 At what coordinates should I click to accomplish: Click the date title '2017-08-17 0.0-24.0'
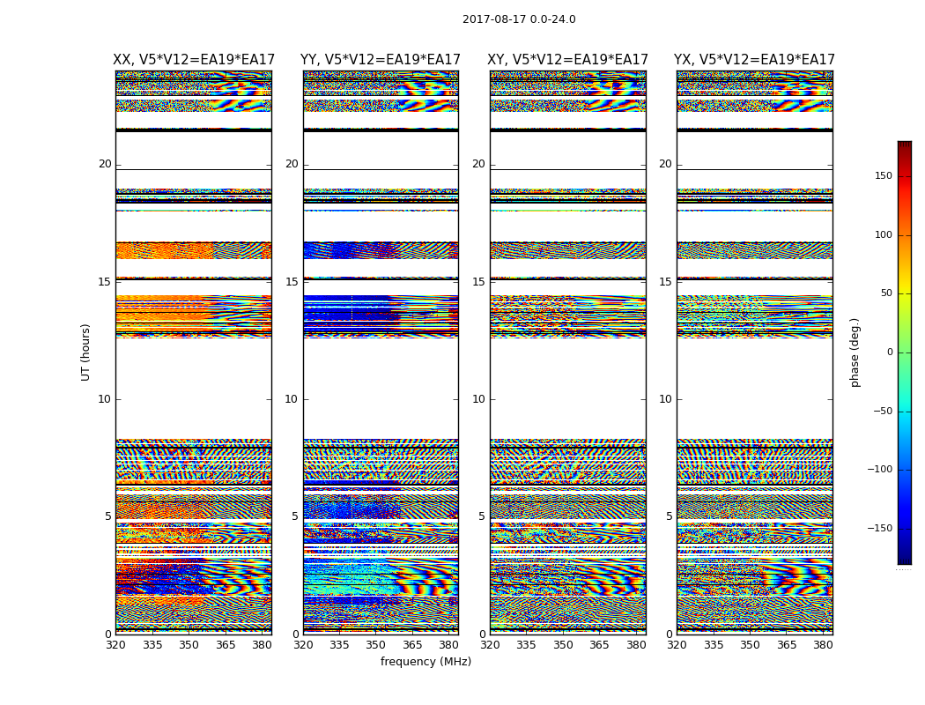pos(519,19)
